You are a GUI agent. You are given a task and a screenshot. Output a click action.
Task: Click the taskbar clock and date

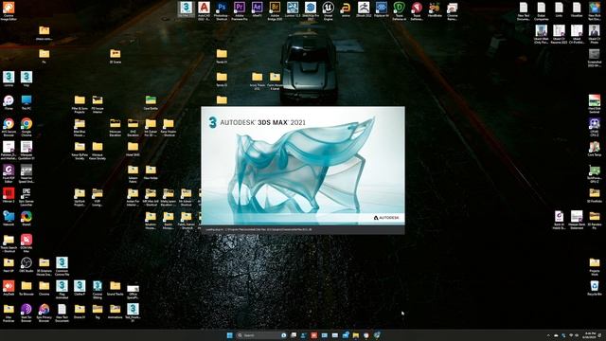tap(590, 335)
